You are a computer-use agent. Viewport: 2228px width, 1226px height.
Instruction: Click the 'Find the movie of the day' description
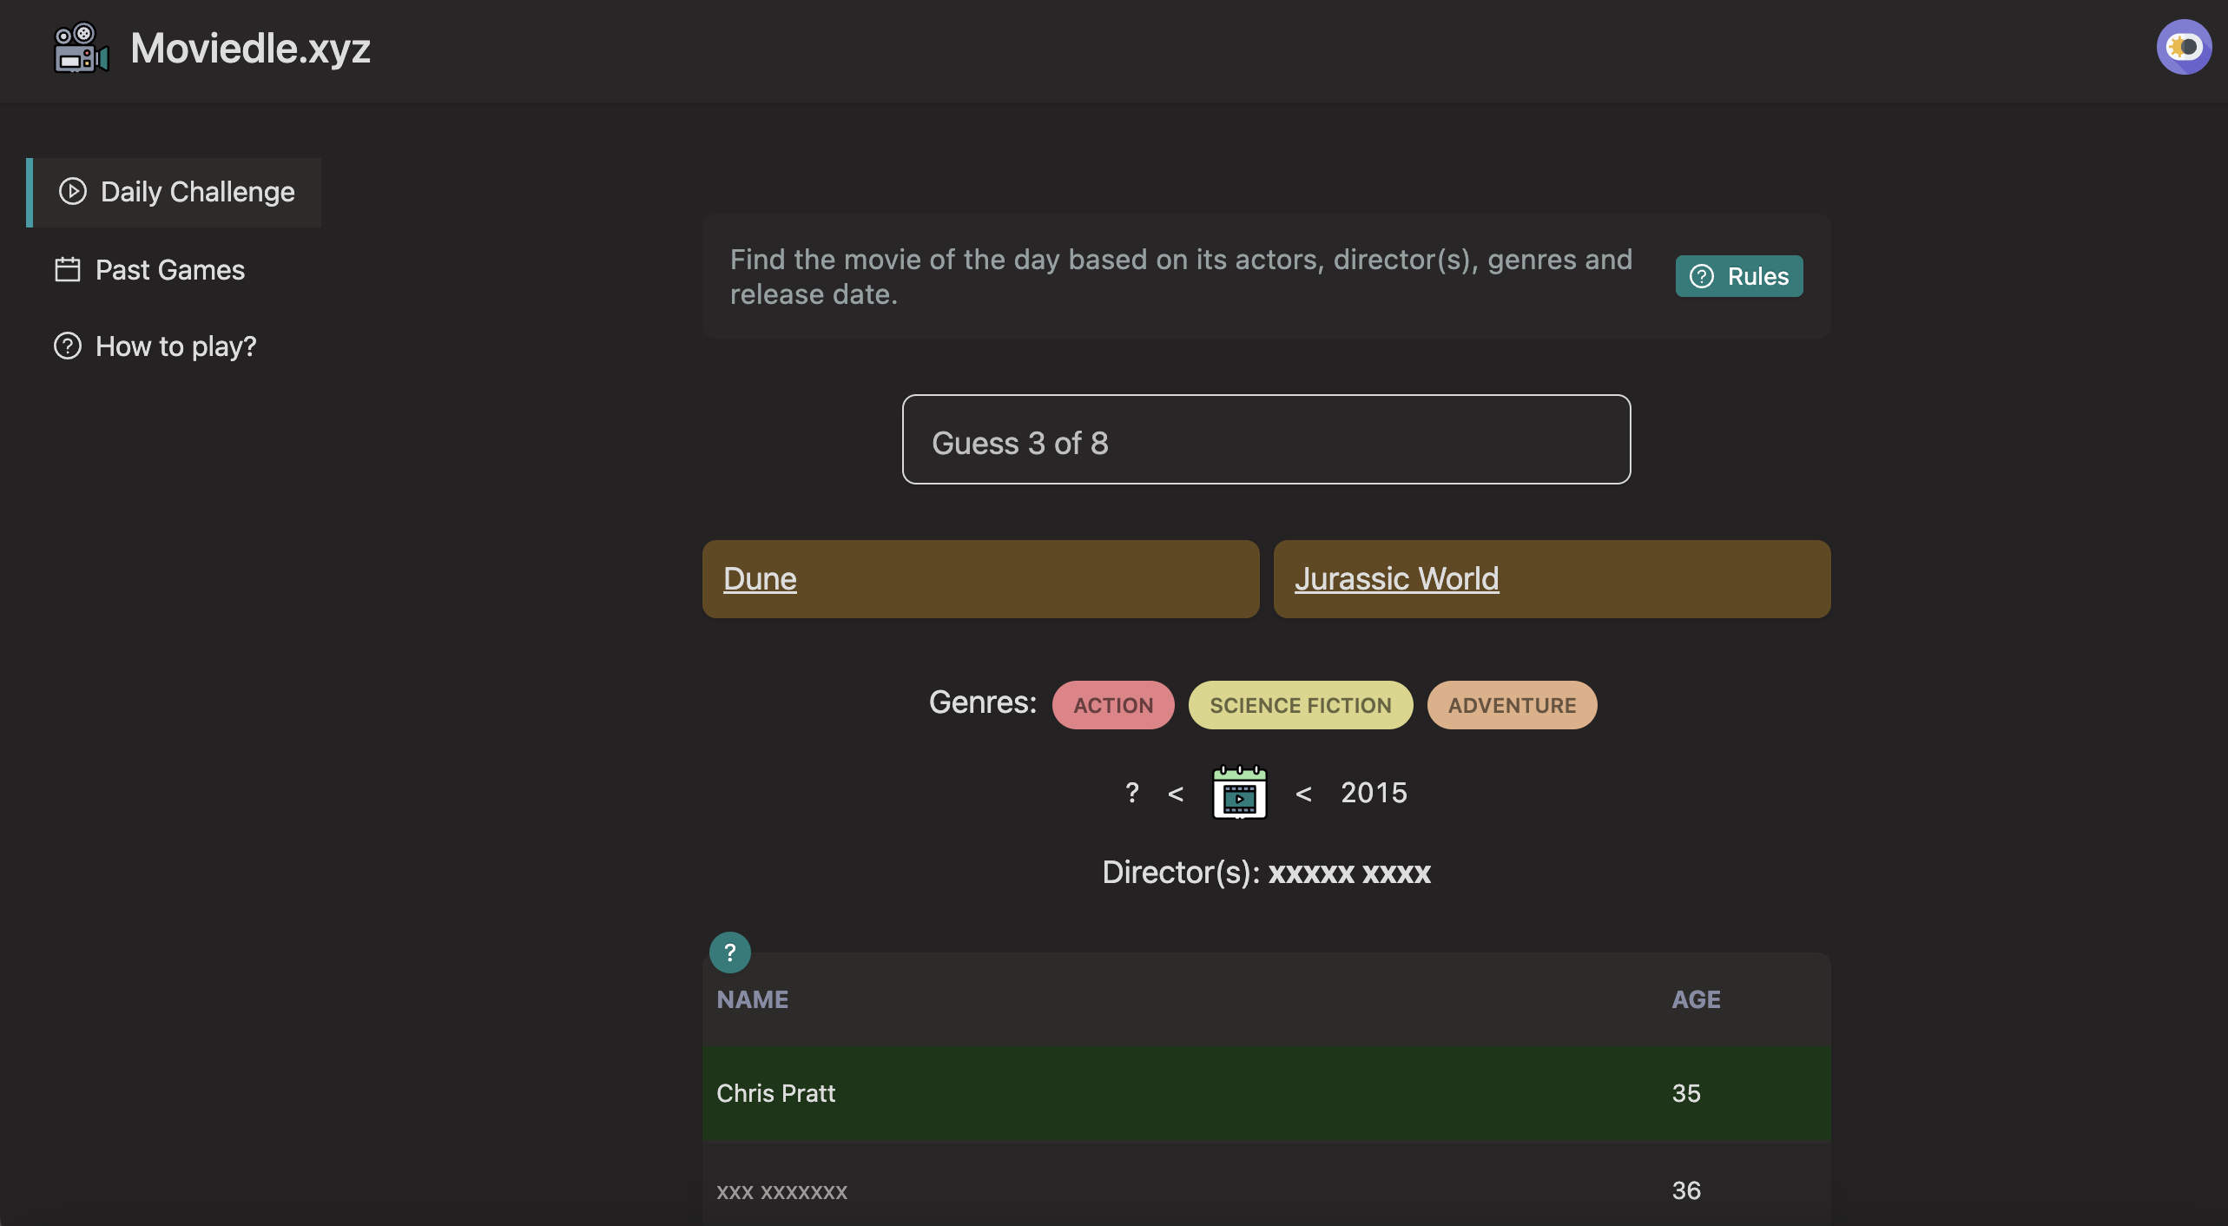(x=1181, y=277)
